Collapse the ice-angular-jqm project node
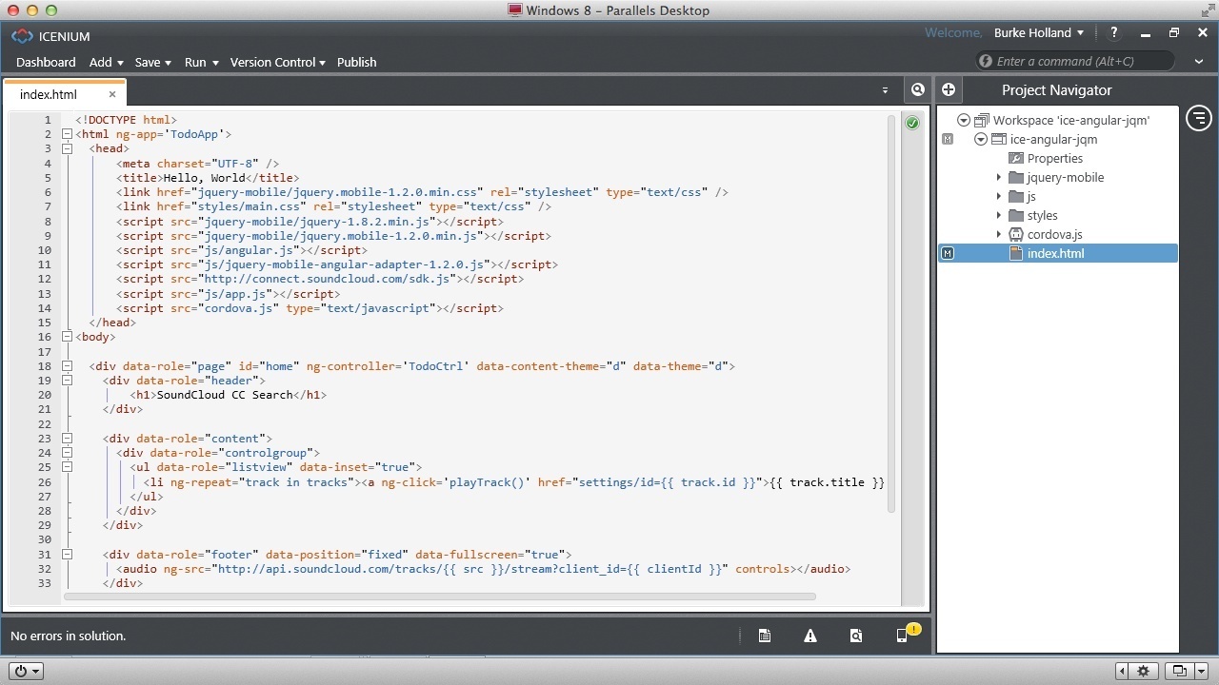Image resolution: width=1219 pixels, height=685 pixels. (x=981, y=139)
